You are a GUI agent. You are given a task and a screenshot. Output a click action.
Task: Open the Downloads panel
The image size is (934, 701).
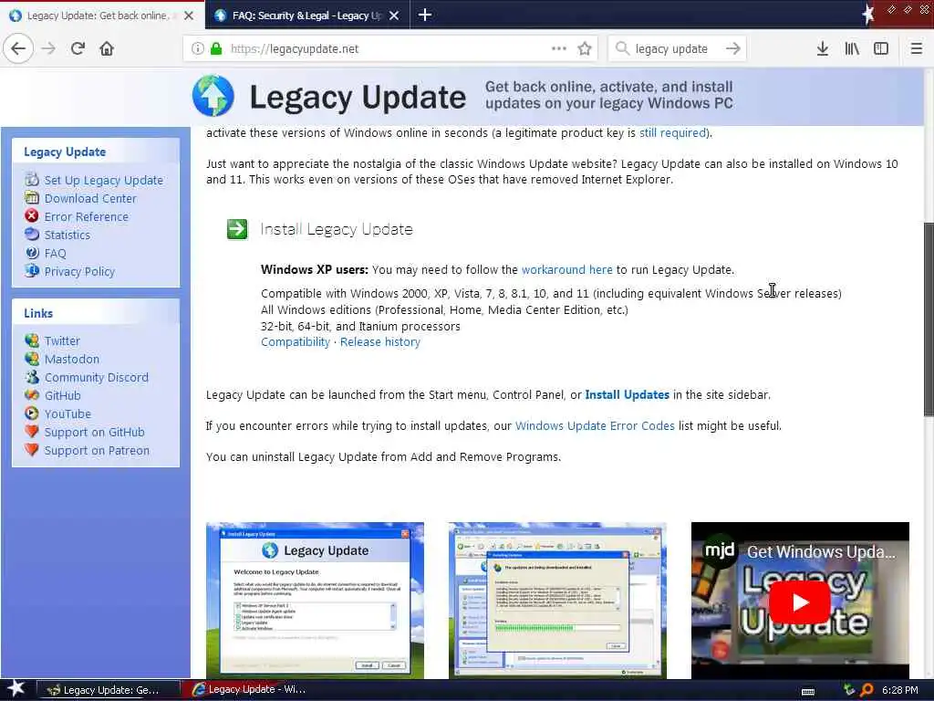pyautogui.click(x=822, y=48)
